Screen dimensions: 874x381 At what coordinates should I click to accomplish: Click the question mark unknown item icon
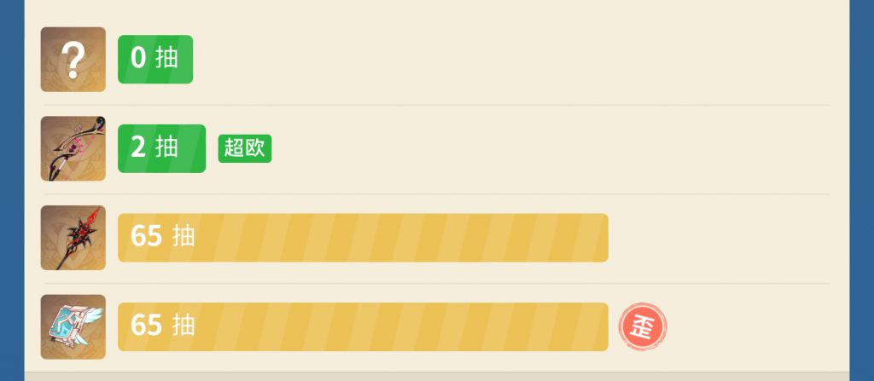73,60
